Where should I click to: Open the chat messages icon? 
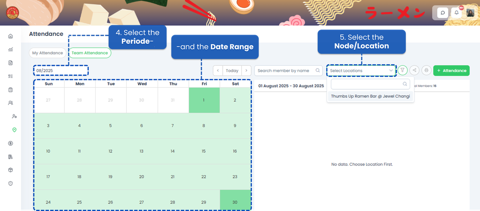[442, 13]
